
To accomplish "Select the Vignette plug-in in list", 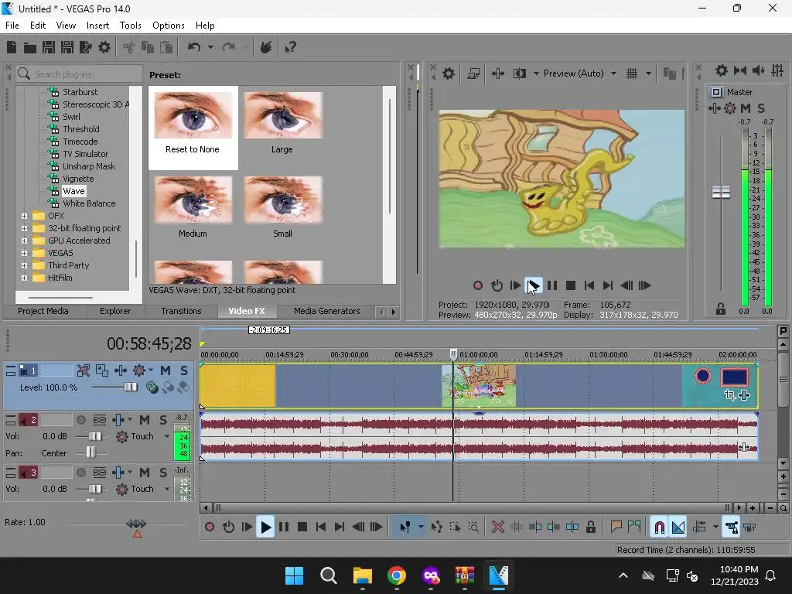I will [x=78, y=179].
